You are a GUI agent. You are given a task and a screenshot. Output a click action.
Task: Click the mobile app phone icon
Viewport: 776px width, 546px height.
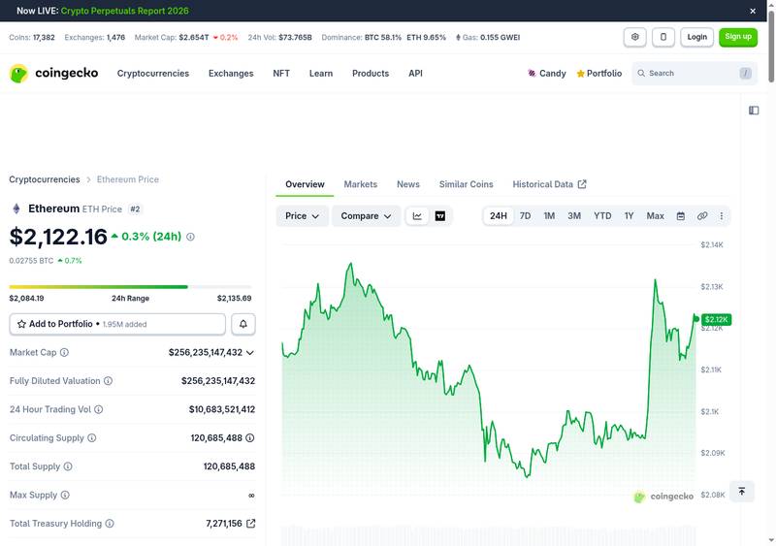click(663, 37)
